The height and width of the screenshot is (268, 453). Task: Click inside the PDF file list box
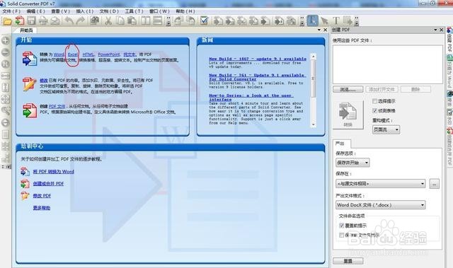[387, 64]
